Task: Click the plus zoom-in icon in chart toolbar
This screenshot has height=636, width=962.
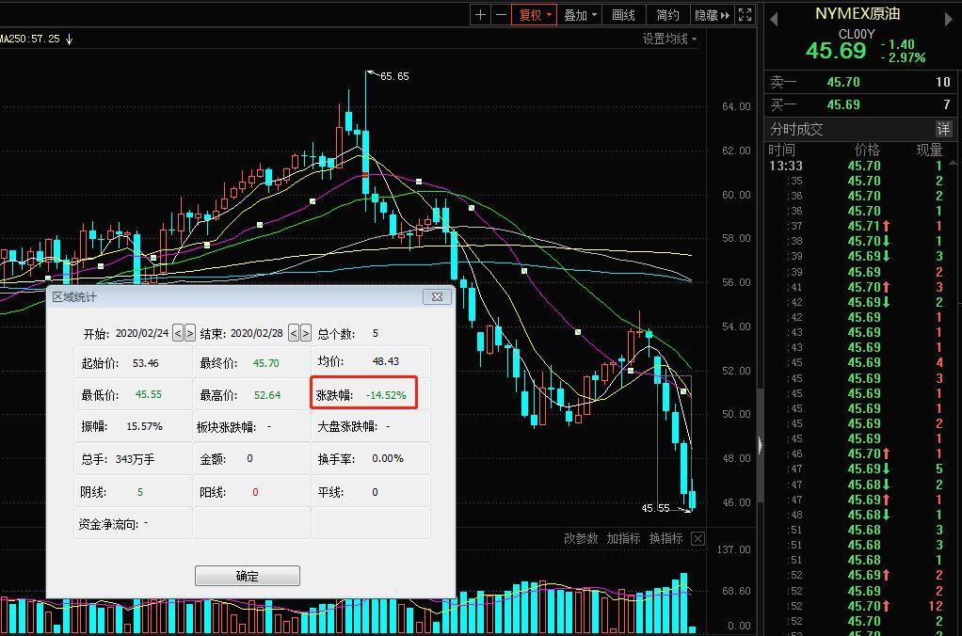Action: [x=480, y=15]
